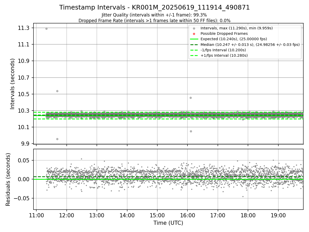The width and height of the screenshot is (309, 232).
Task: Click the 13:00 time tick label
Action: (x=97, y=216)
